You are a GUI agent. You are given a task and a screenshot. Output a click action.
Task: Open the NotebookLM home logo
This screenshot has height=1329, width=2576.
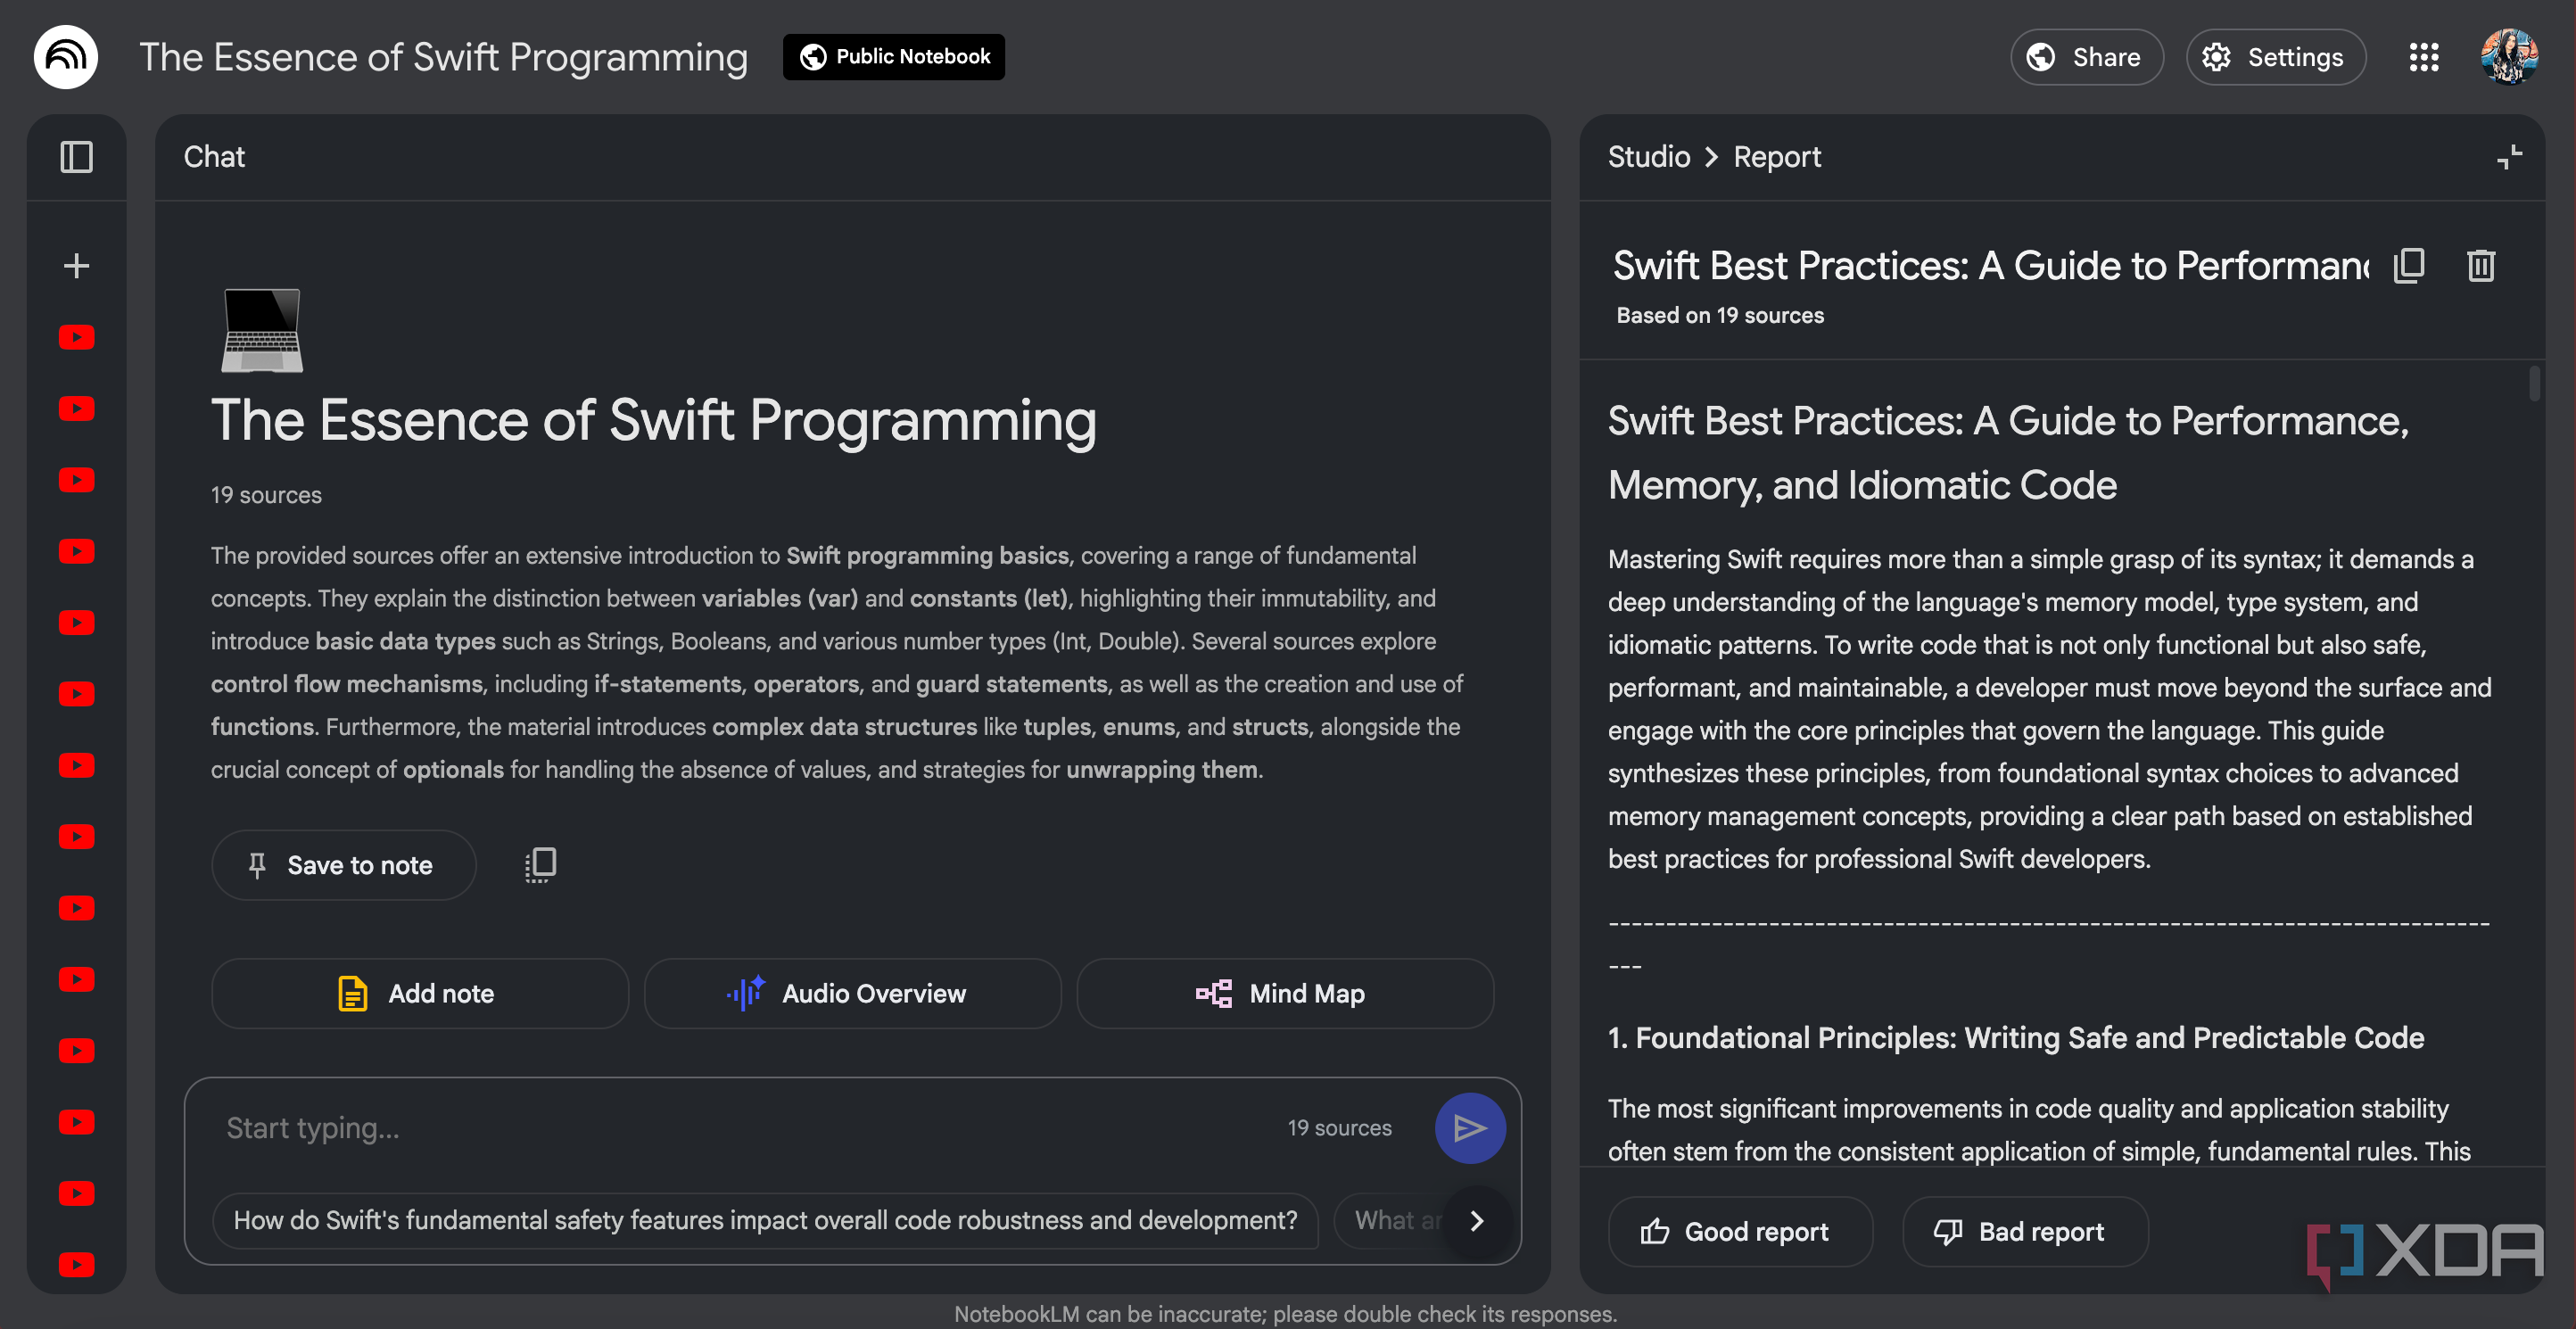point(66,57)
